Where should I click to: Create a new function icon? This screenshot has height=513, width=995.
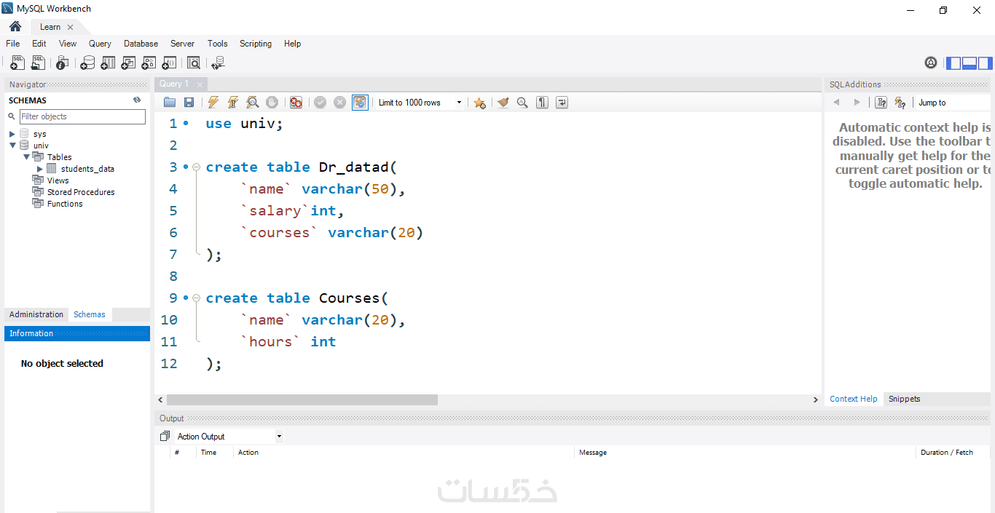[169, 63]
